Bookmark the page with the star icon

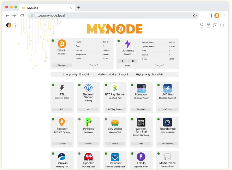point(195,15)
